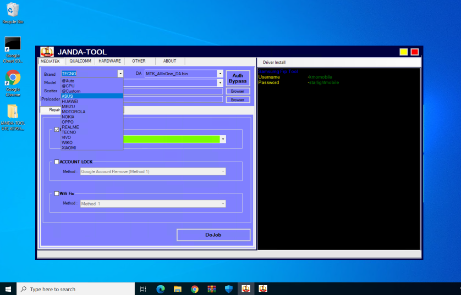461x295 pixels.
Task: Open Google Chrome desktop shortcut
Action: tap(13, 84)
